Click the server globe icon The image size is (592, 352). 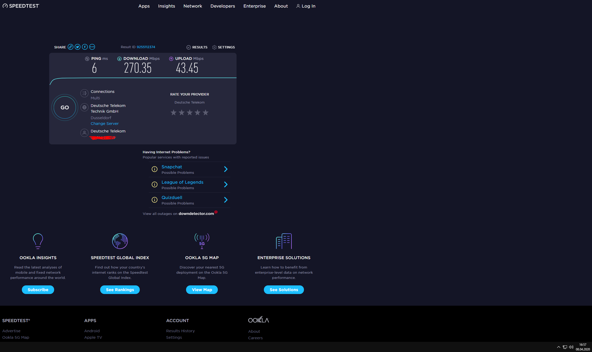click(84, 107)
